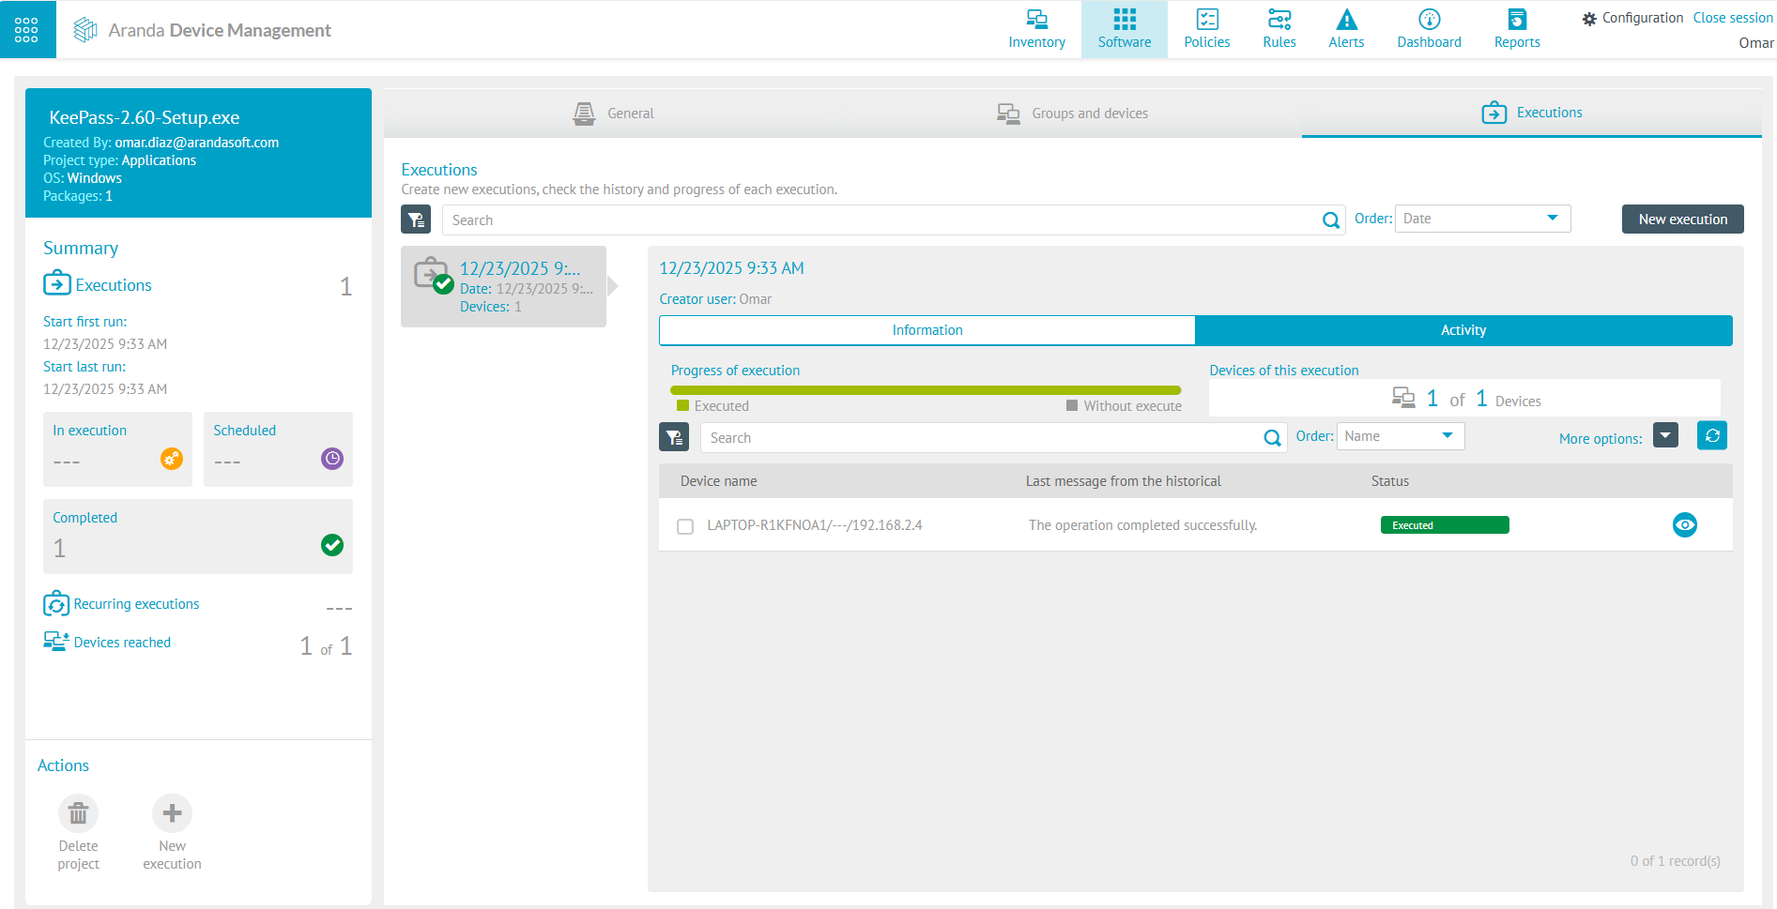
Task: View details with the eye icon
Action: pyautogui.click(x=1684, y=525)
